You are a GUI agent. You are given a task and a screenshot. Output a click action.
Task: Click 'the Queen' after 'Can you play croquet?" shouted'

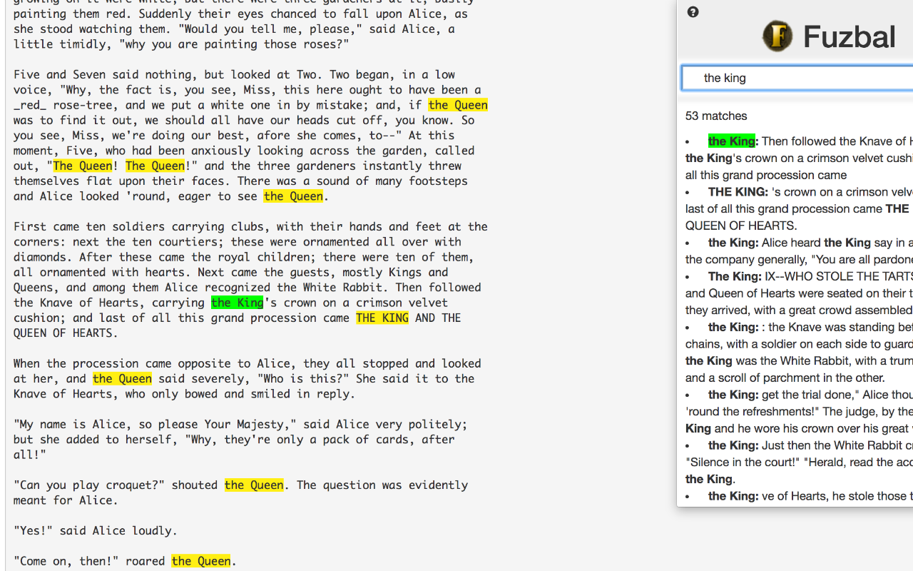point(254,485)
